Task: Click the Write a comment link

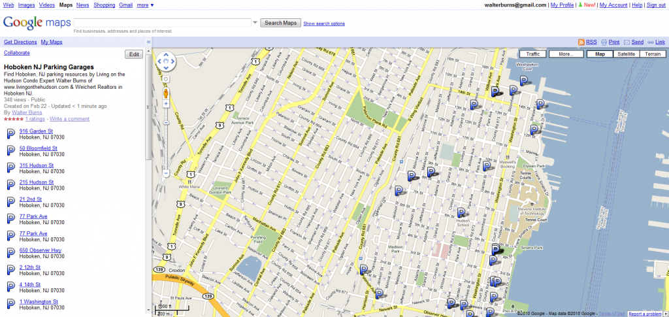Action: tap(69, 119)
